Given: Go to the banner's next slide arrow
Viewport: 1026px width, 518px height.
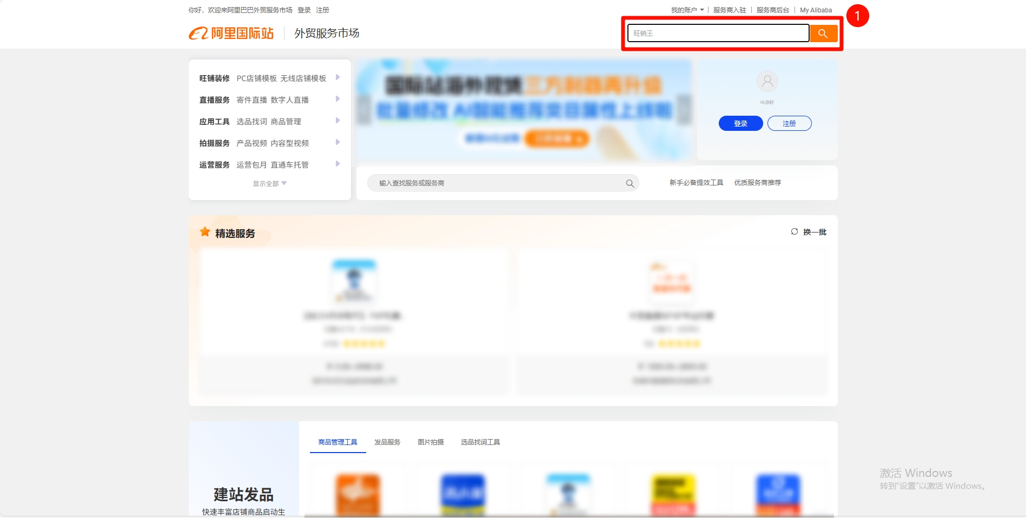Looking at the screenshot, I should (x=684, y=110).
